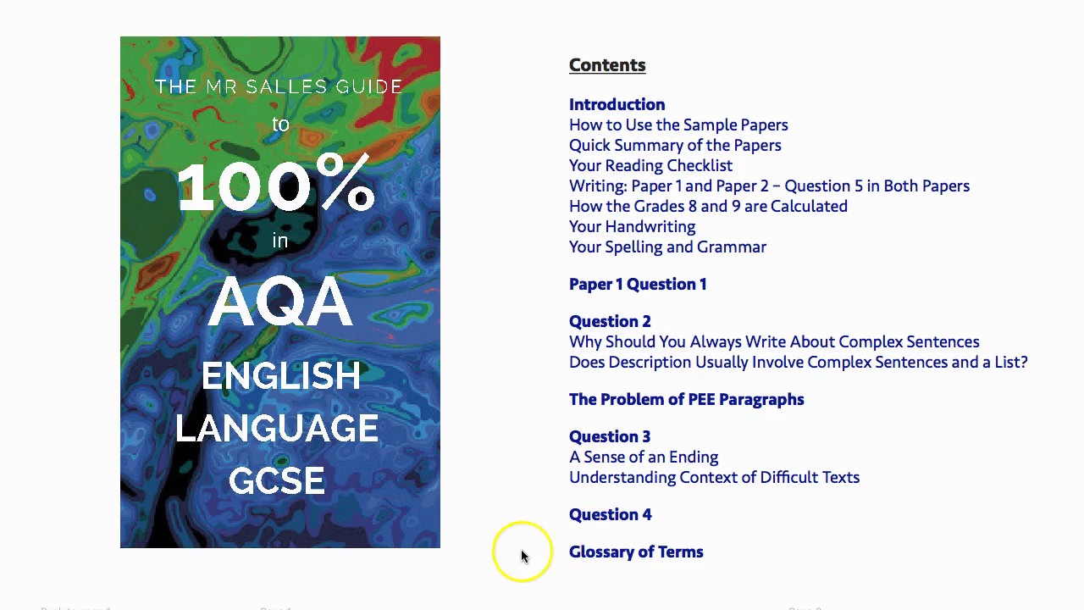Go to 'The Problem of PEE Paragraphs'

[x=686, y=399]
